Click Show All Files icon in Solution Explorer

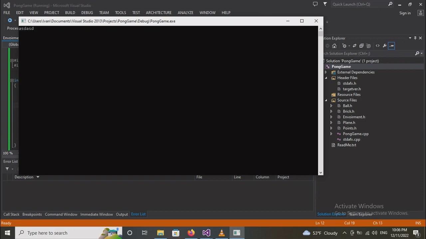(368, 46)
